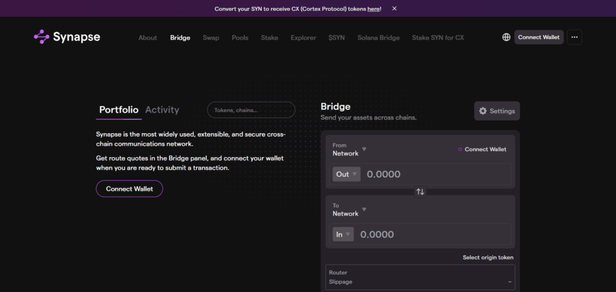
Task: Click the Router label
Action: click(338, 272)
